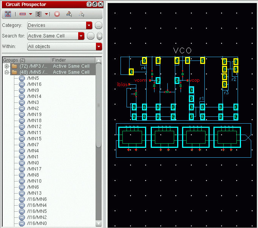Open the Within All objects dropdown
This screenshot has width=258, height=228.
(x=99, y=47)
